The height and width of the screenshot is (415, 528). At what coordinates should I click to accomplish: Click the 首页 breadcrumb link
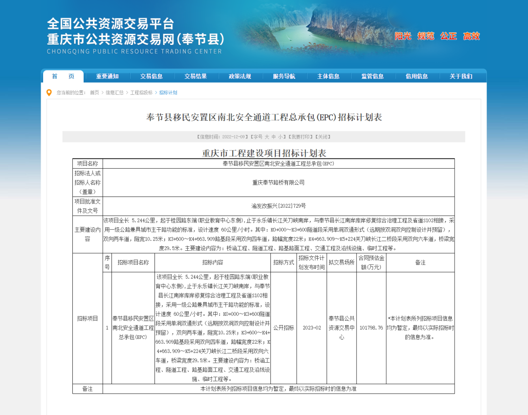(95, 92)
